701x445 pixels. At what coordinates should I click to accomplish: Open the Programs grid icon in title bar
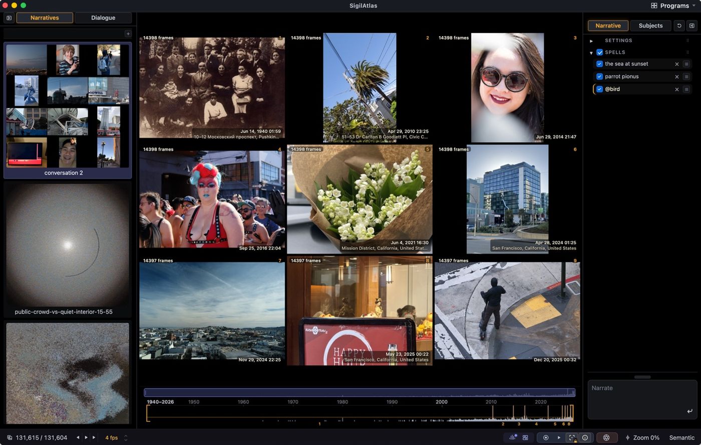654,6
